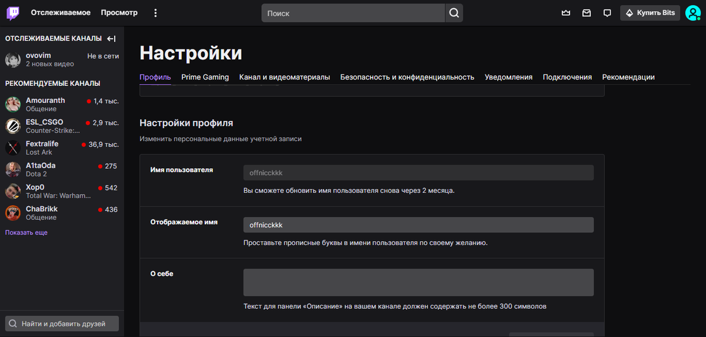Click the A1taOda channel avatar

[13, 170]
